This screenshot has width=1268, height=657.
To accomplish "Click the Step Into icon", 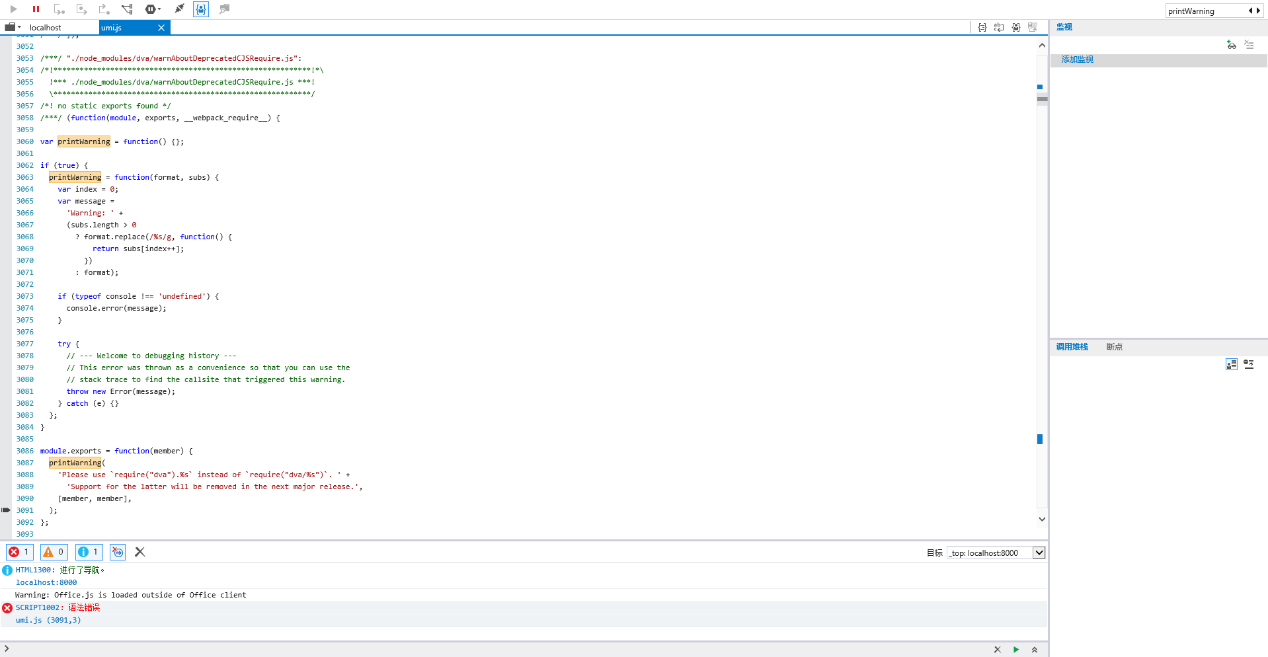I will (59, 9).
